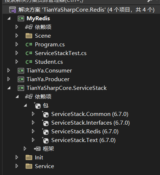Click the NuGet icon of ServiceStack.Common
Screen dimensions: 160x175
(45, 114)
